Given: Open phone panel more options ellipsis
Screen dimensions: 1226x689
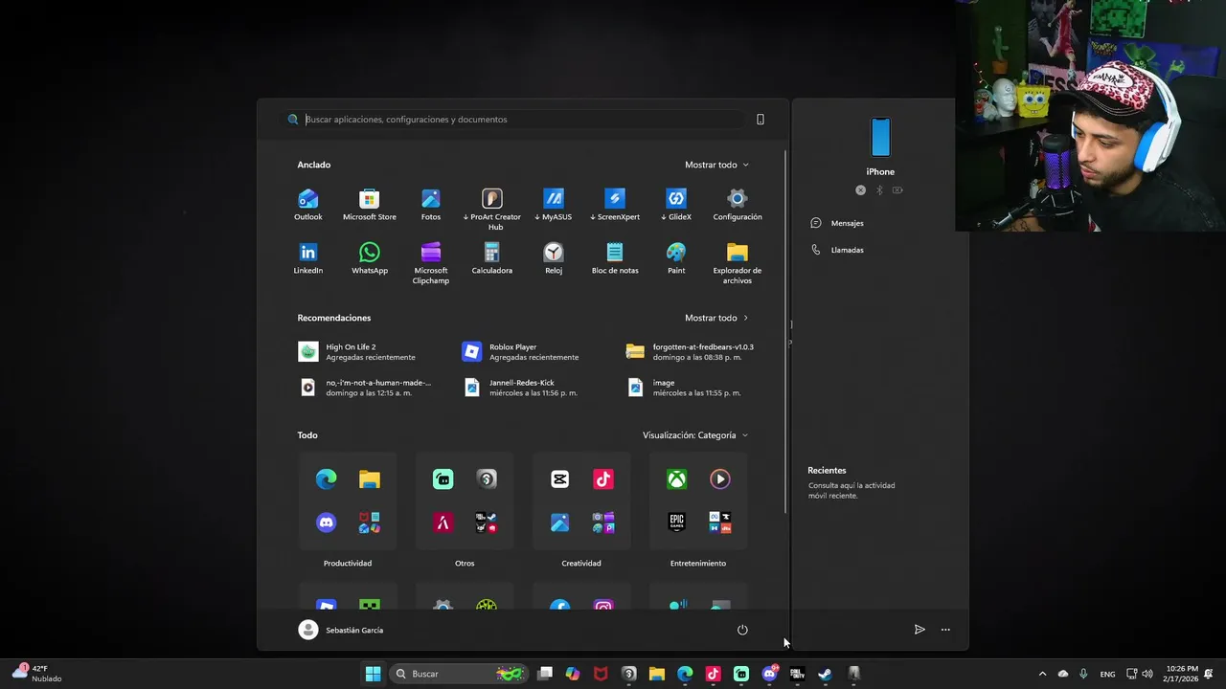Looking at the screenshot, I should (945, 630).
